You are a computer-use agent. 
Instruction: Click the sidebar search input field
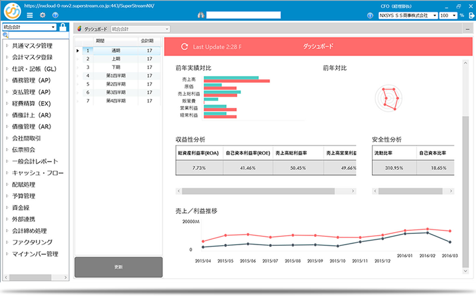point(36,36)
